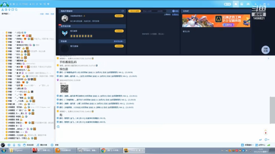Click the location pin icon above user list
The height and width of the screenshot is (154, 275).
[9, 10]
